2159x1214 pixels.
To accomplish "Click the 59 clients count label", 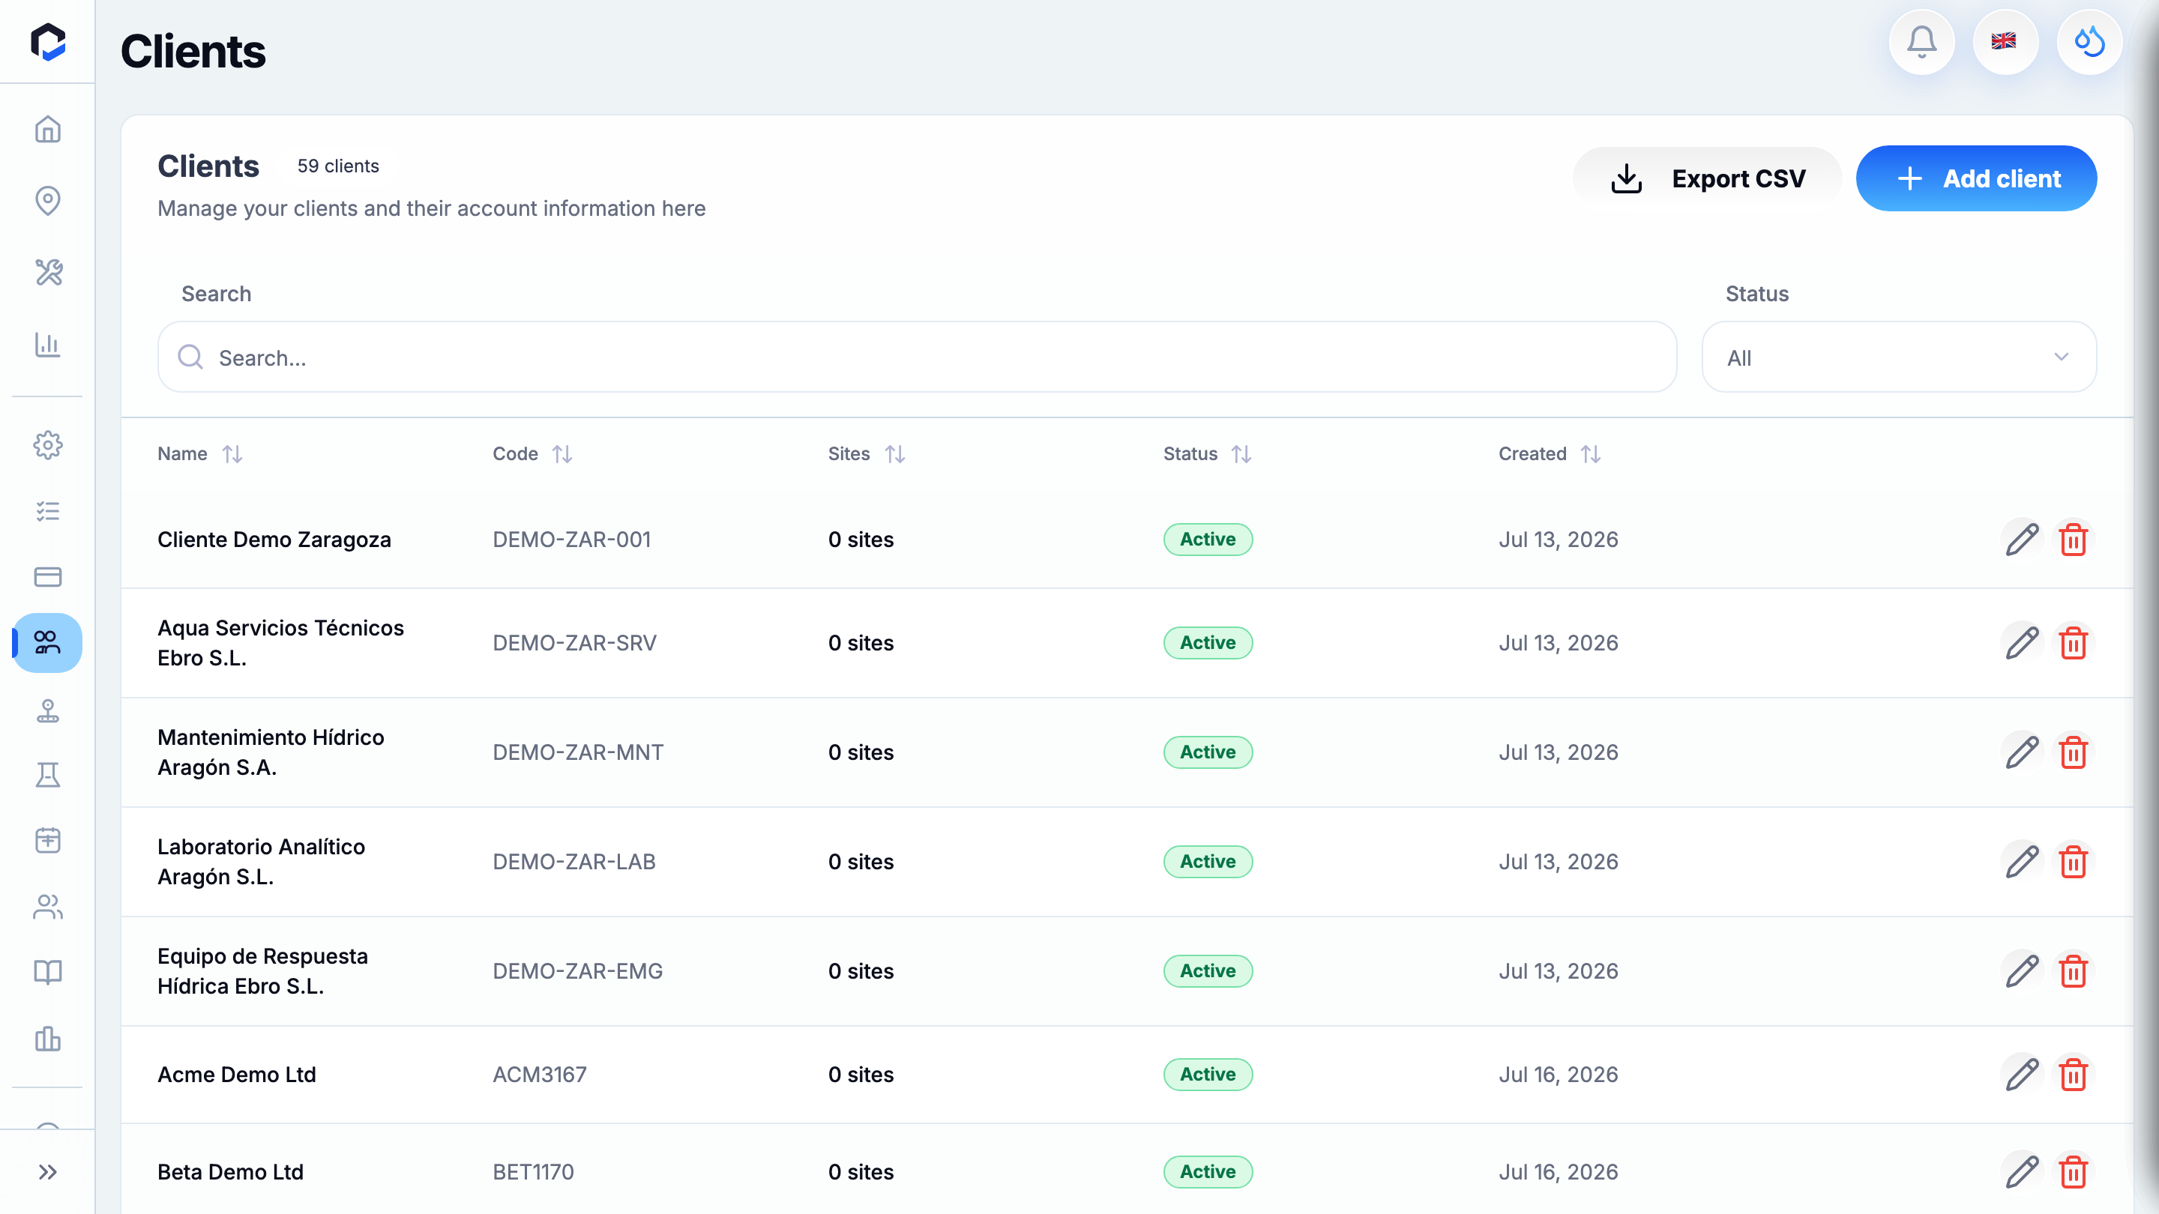I will point(338,166).
